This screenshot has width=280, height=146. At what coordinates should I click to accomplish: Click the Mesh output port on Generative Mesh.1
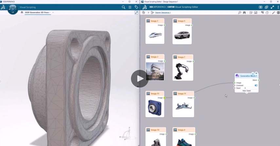[x=259, y=80]
